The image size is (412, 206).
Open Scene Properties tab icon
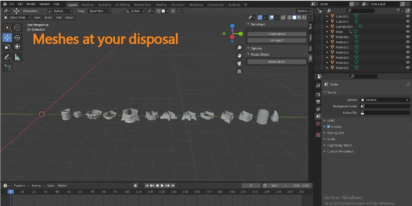pyautogui.click(x=318, y=116)
